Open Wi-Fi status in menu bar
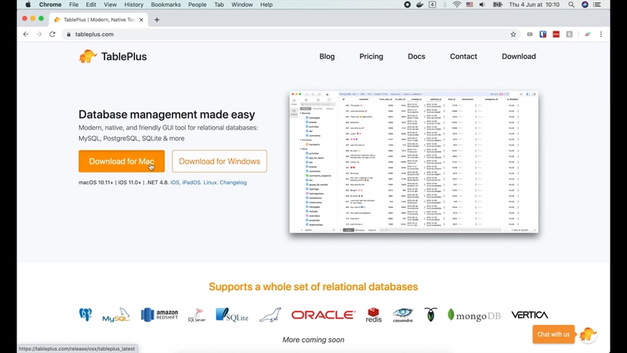This screenshot has width=627, height=353. coord(457,5)
